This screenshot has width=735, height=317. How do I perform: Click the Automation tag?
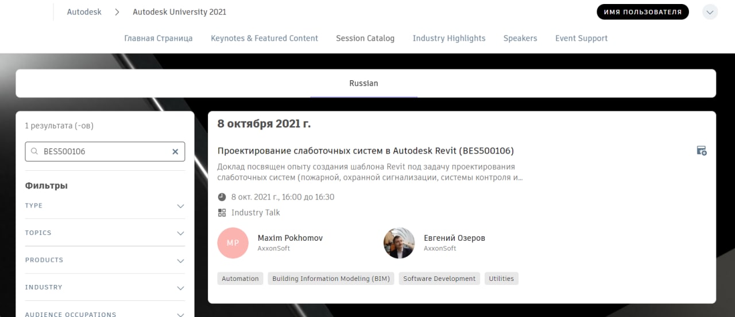pos(240,279)
